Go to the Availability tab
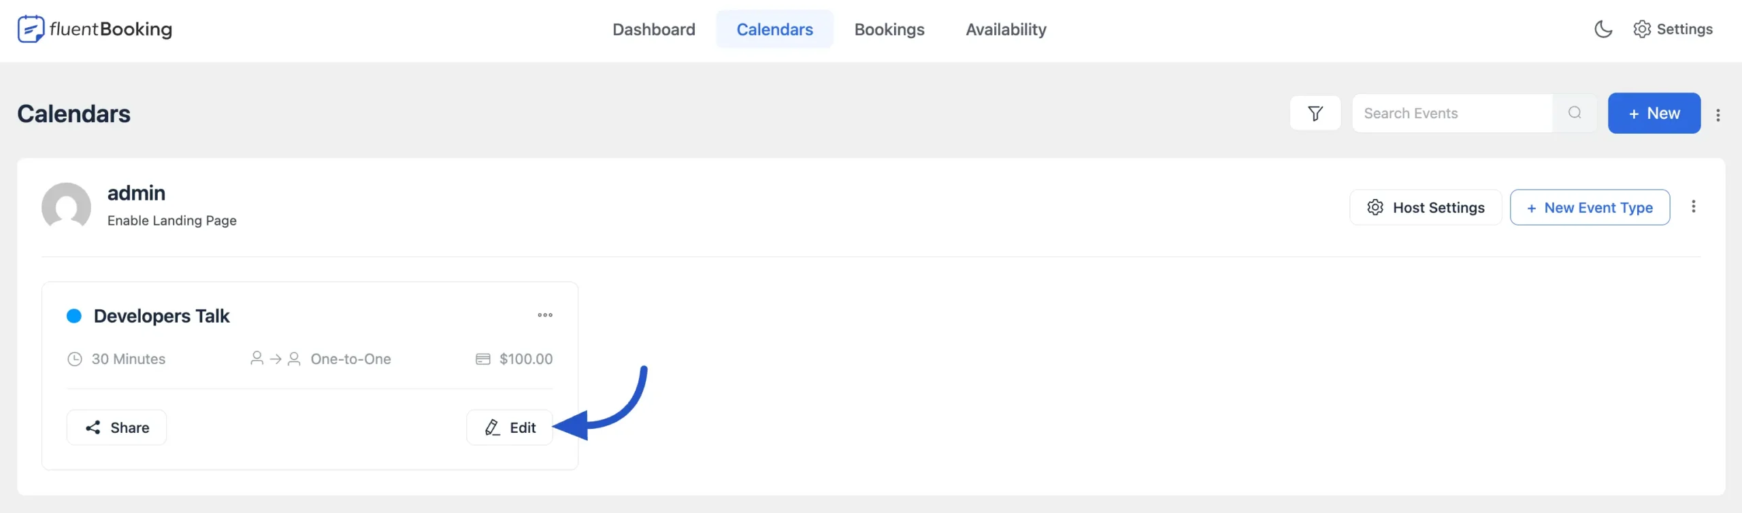 click(x=1006, y=29)
